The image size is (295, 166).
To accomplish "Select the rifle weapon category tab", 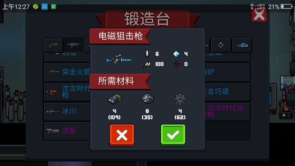I will click(74, 45).
